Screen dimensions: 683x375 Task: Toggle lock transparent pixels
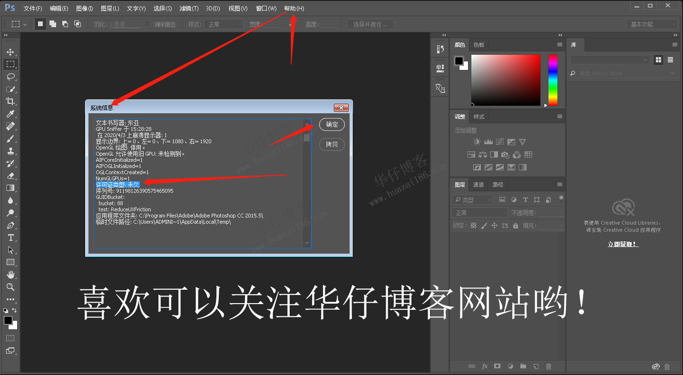[473, 226]
